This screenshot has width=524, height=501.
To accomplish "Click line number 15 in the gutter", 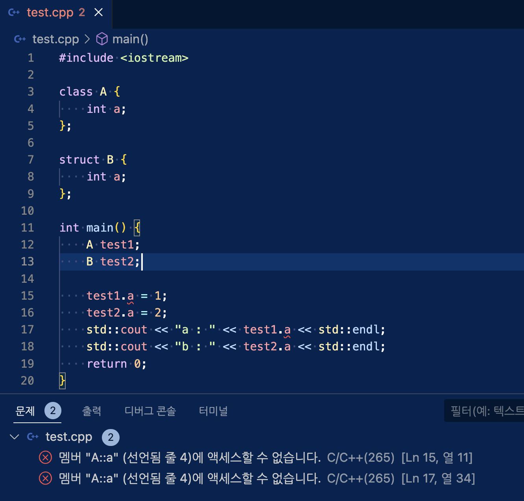I will click(28, 296).
